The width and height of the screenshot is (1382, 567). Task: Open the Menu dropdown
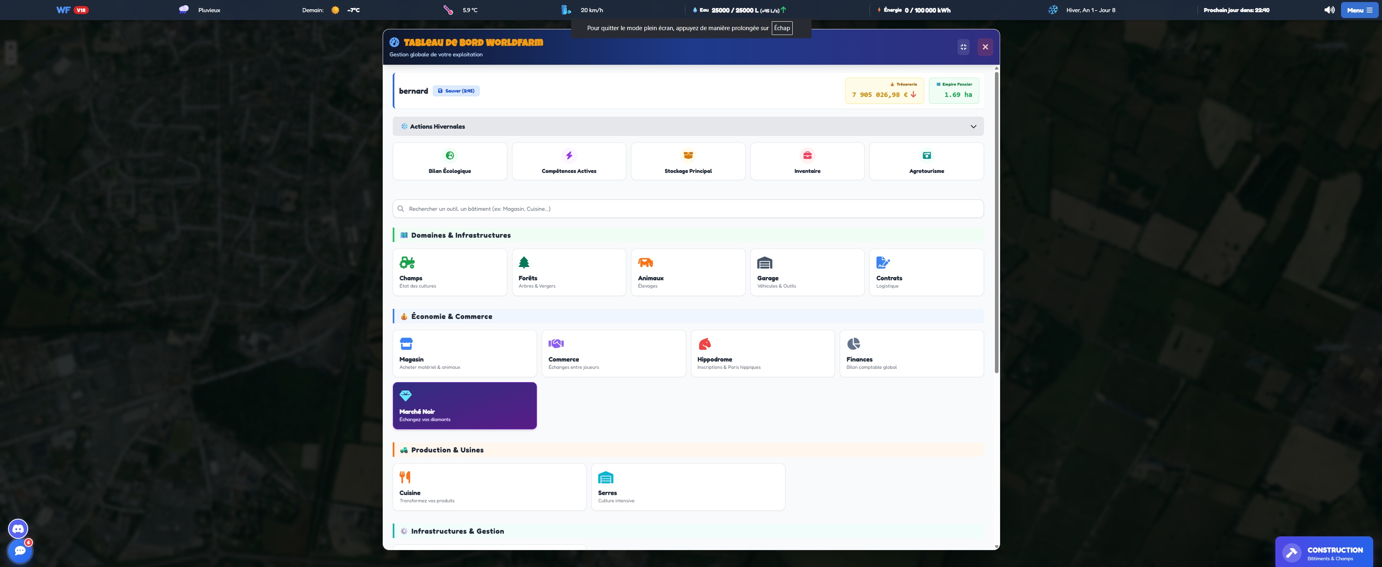click(x=1359, y=10)
